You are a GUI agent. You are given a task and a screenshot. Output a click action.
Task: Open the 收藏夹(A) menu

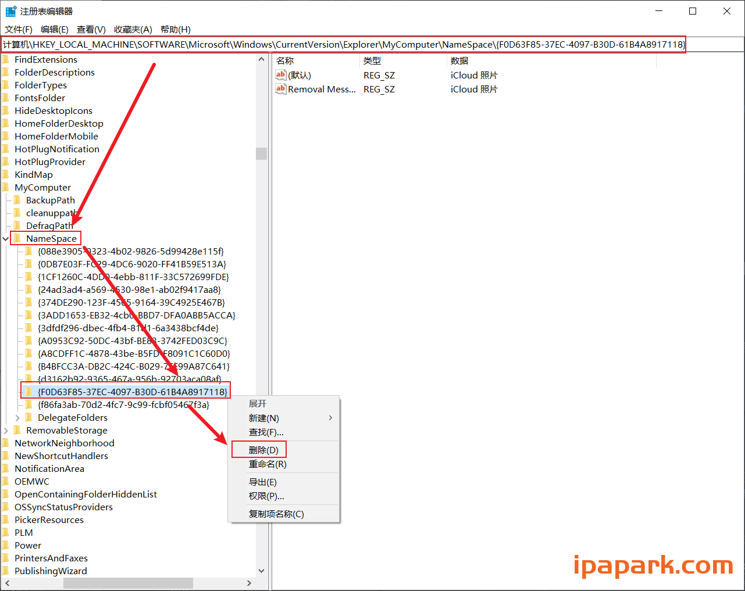(133, 29)
